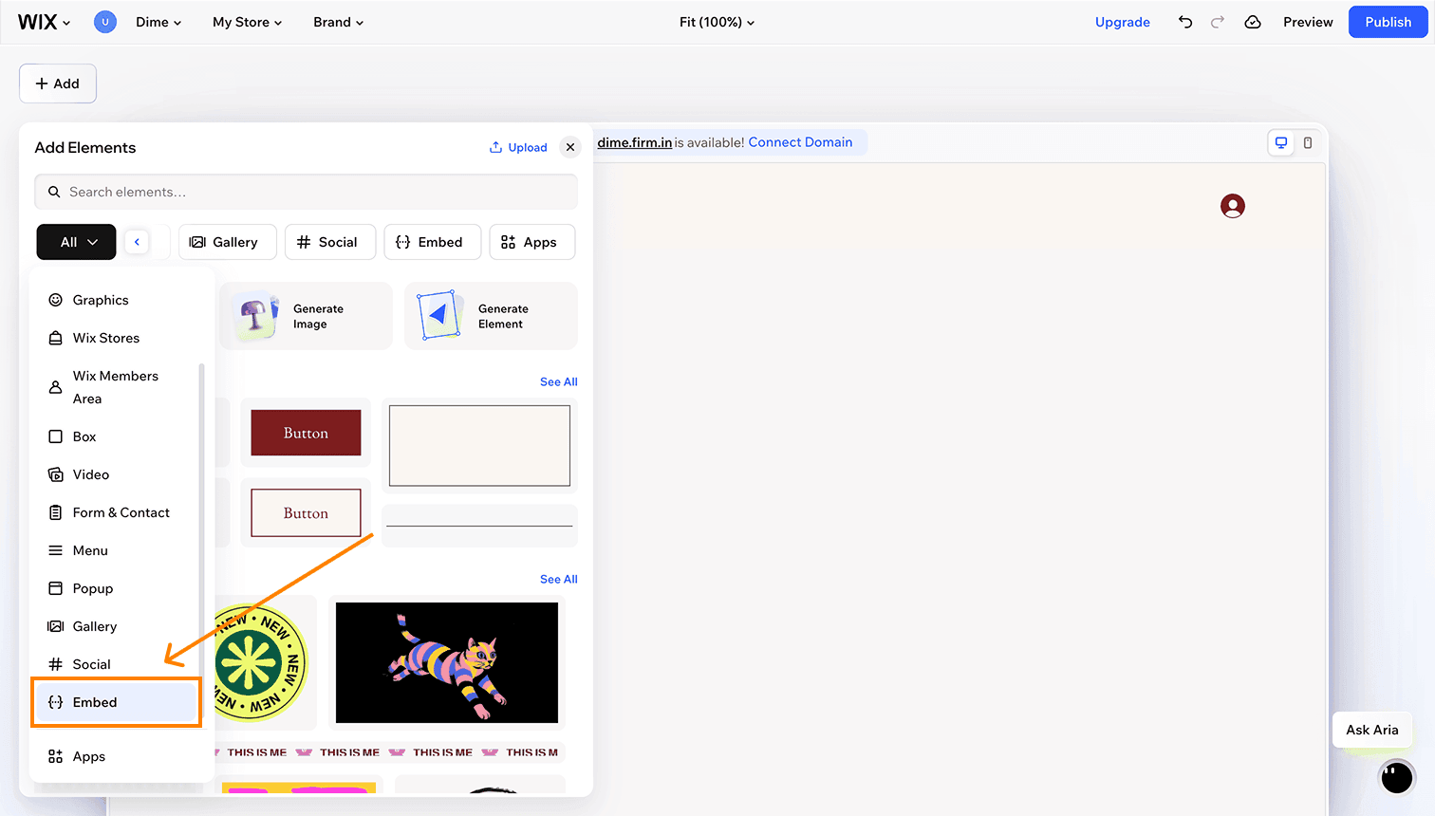
Task: Select the Apps category chip
Action: point(532,242)
